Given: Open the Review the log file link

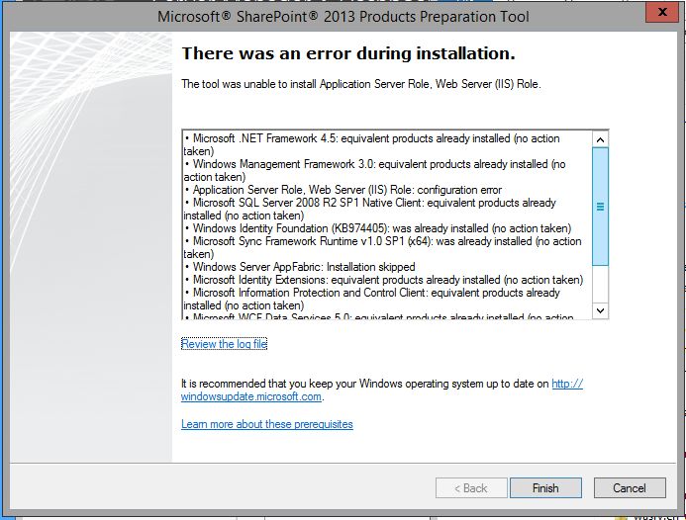Looking at the screenshot, I should coord(224,344).
